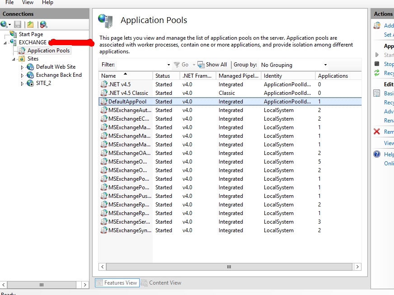This screenshot has width=394, height=295.
Task: Sort by the .NET Fram... column header
Action: click(198, 75)
